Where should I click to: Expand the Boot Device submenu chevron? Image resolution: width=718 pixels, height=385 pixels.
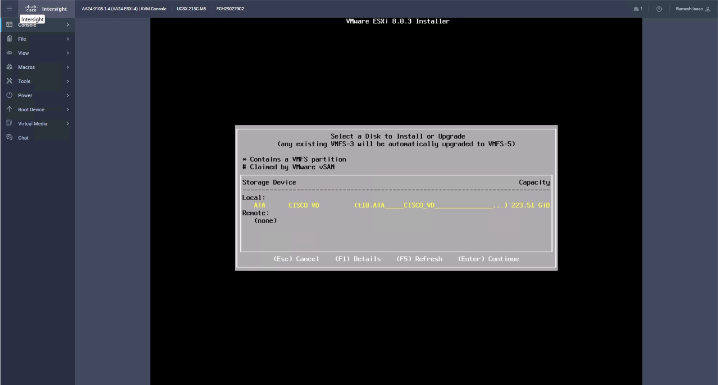tap(68, 109)
